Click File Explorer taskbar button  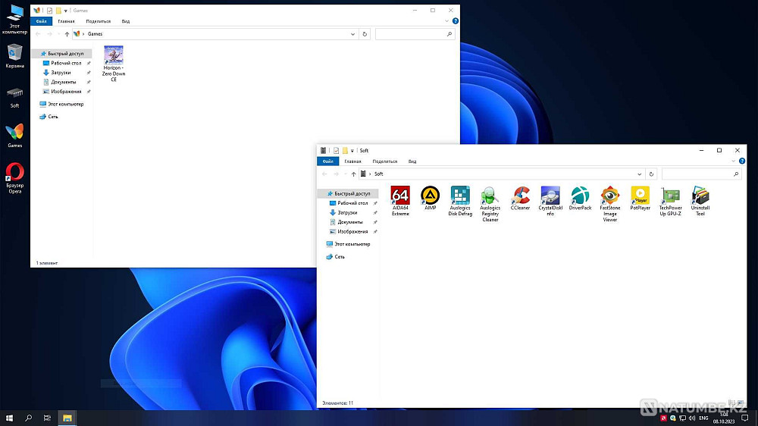click(67, 418)
